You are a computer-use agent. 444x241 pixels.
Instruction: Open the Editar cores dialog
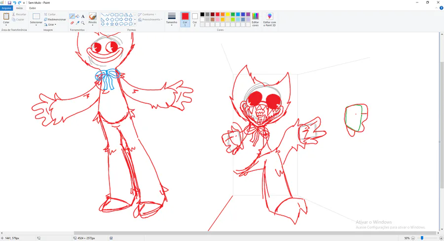tap(256, 20)
